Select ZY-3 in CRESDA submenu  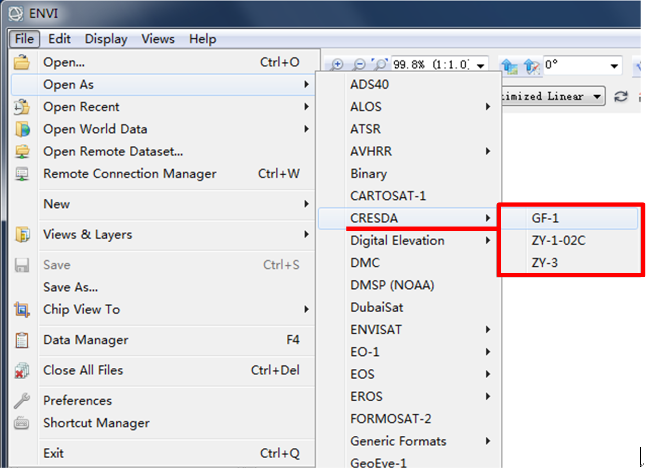[x=569, y=263]
